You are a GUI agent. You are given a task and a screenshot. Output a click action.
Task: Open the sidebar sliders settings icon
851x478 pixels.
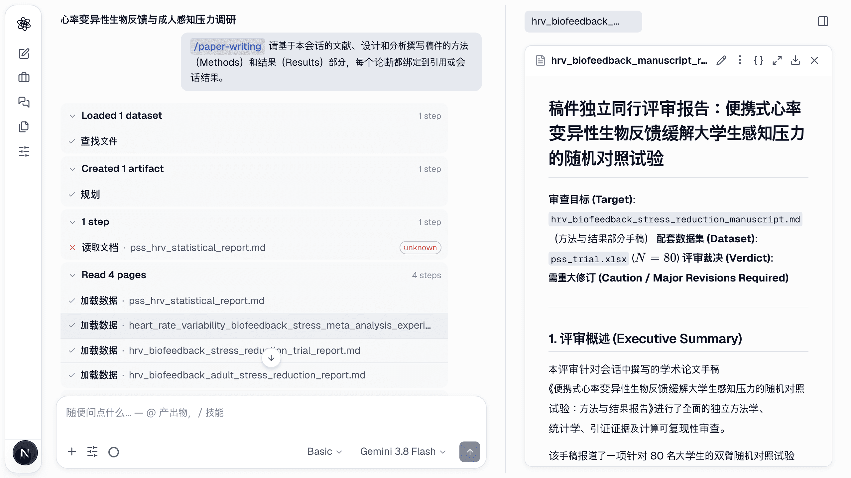pos(24,151)
